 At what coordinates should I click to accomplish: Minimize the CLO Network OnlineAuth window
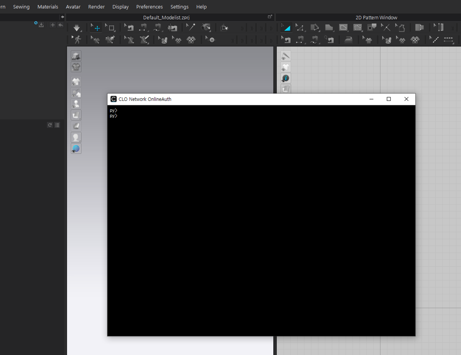tap(372, 99)
